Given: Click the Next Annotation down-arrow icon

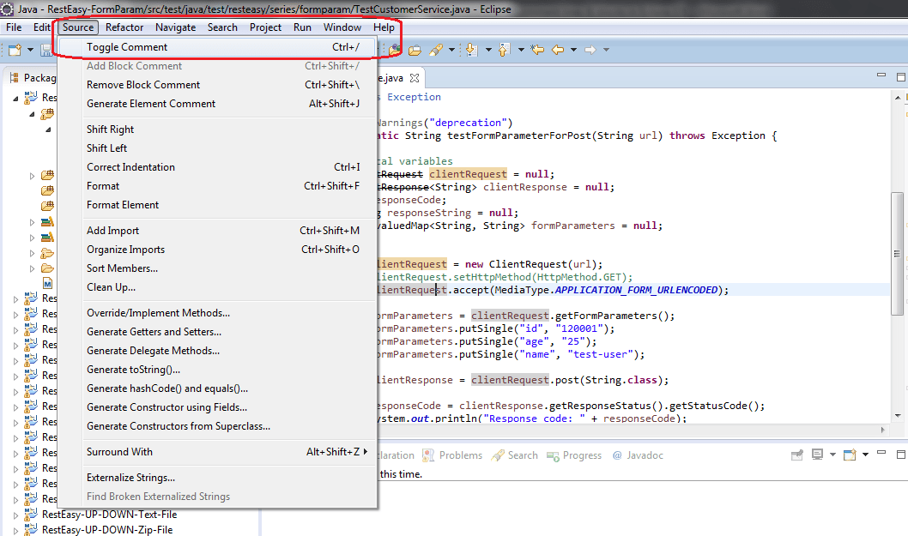Looking at the screenshot, I should click(x=471, y=51).
